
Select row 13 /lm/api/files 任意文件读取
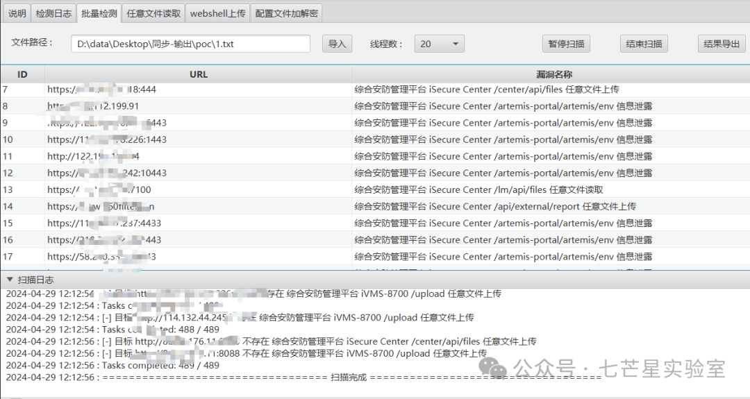click(x=375, y=189)
